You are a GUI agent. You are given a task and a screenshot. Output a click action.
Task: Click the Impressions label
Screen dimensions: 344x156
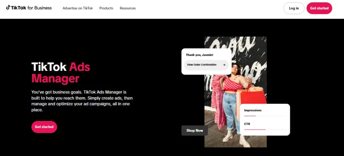click(253, 110)
